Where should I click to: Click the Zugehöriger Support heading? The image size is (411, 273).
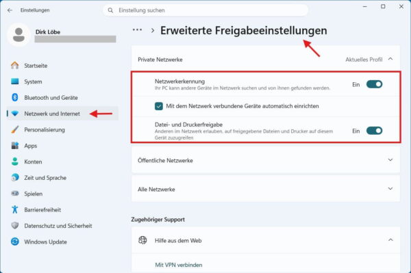tap(158, 220)
